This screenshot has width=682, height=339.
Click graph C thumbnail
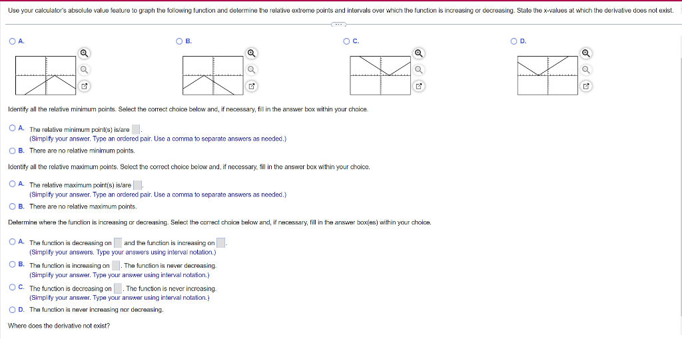pos(380,75)
